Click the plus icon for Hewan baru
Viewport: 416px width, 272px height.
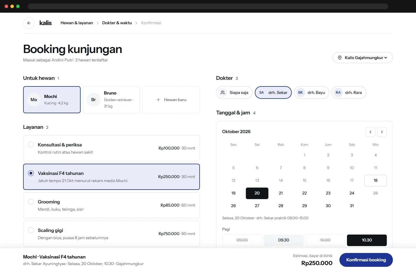158,100
